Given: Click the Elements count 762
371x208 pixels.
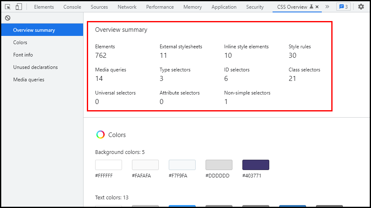Looking at the screenshot, I should pos(101,55).
